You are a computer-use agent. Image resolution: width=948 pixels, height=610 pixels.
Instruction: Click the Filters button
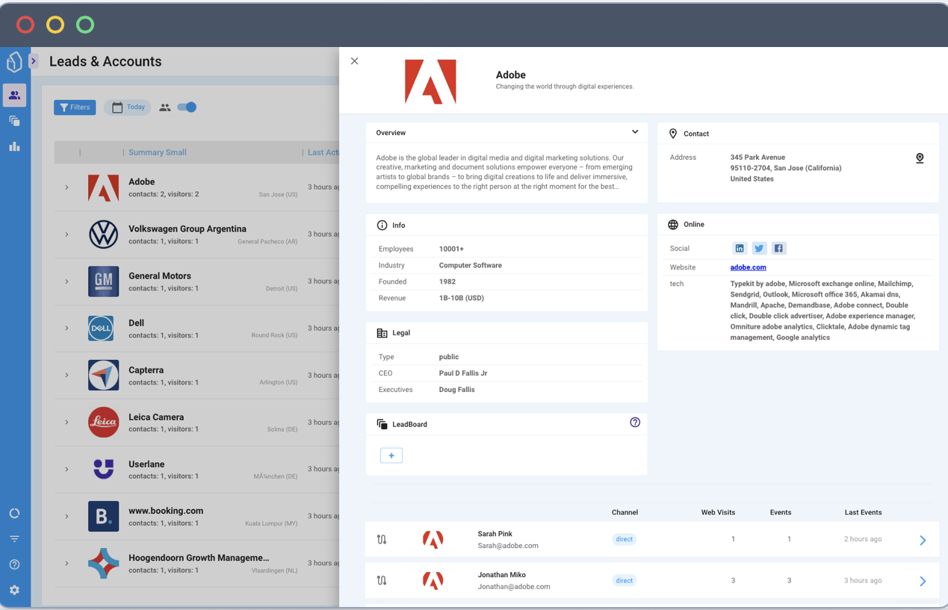[x=75, y=108]
